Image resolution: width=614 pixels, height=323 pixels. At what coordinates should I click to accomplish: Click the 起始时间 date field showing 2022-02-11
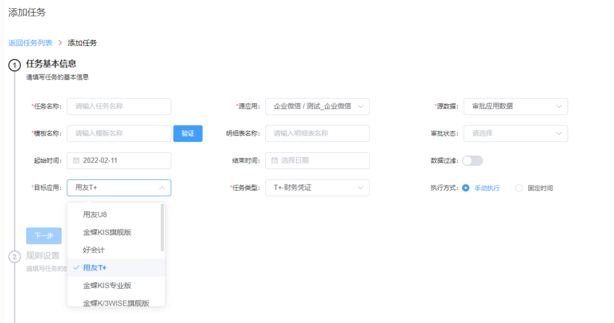[x=119, y=160]
